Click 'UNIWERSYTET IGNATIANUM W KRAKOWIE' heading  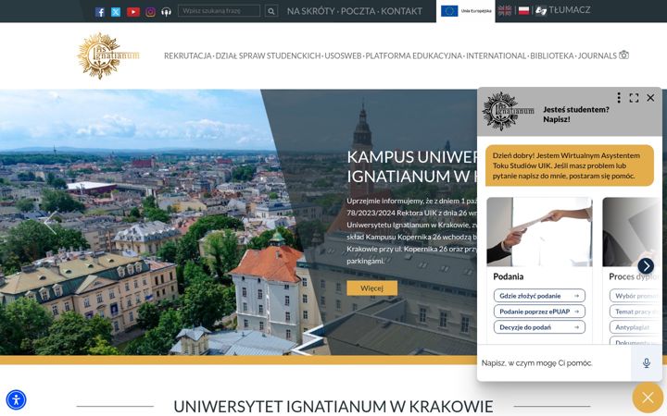point(333,406)
